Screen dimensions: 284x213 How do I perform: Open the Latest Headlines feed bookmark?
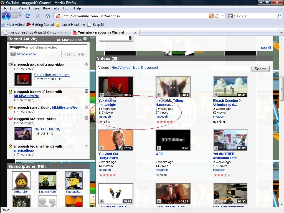pyautogui.click(x=71, y=24)
